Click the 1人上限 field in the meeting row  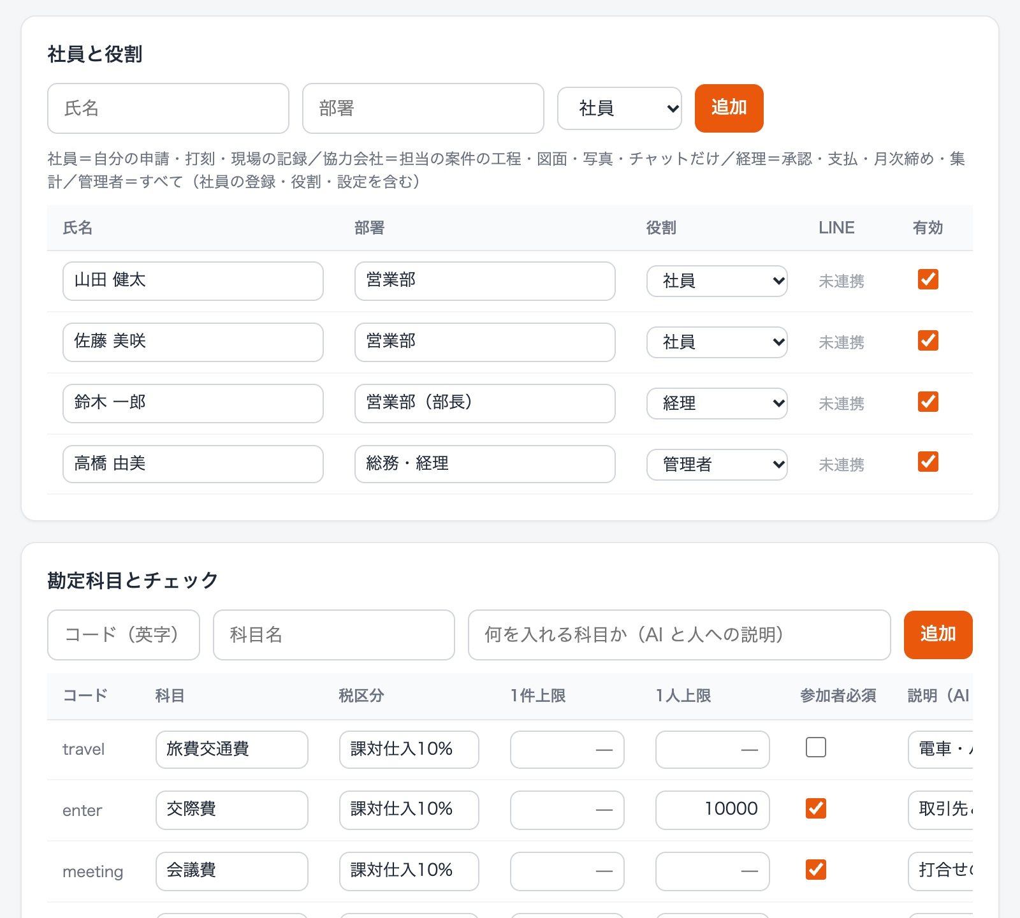pyautogui.click(x=713, y=871)
